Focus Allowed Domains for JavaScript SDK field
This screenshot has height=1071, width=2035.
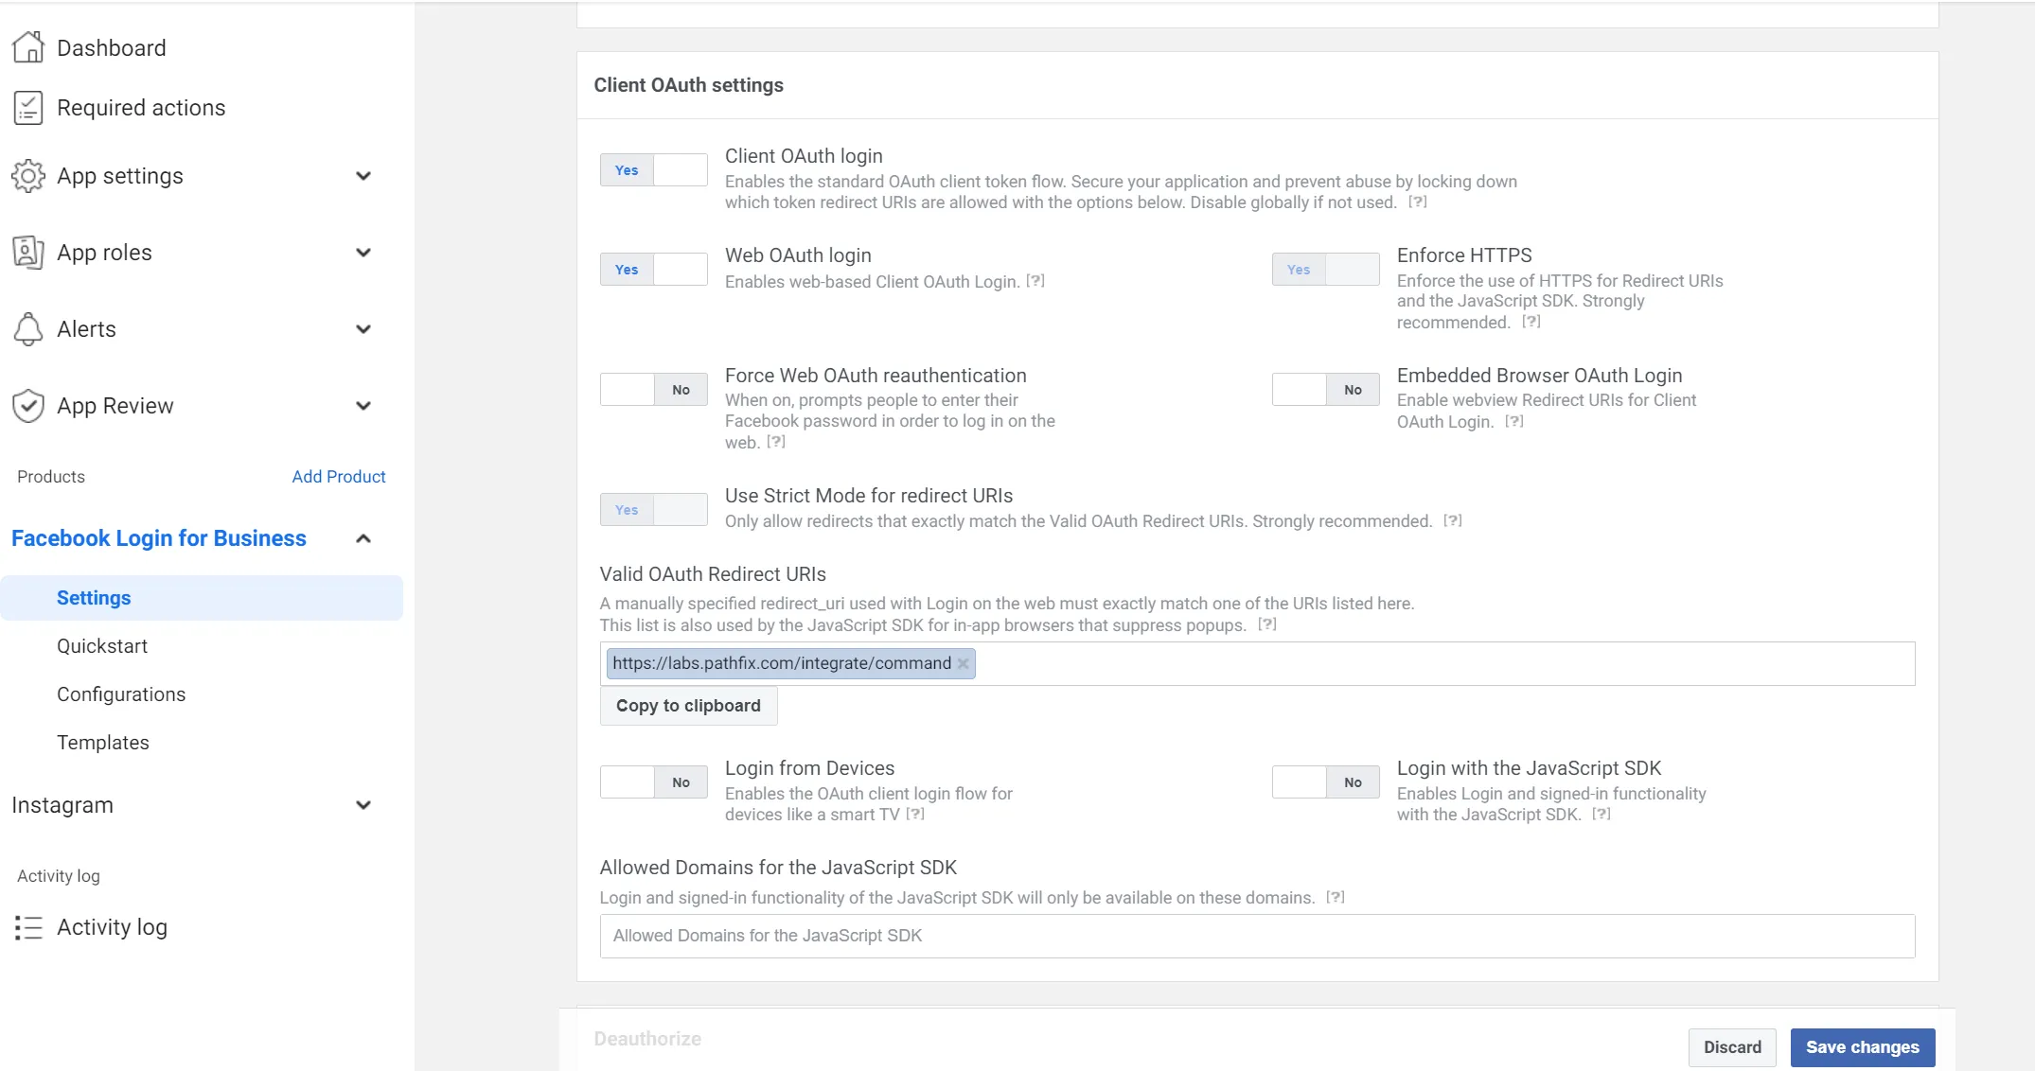tap(1257, 936)
